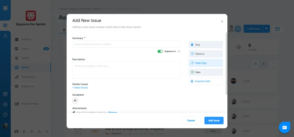294x137 pixels.
Task: Click the bookmark icon in the New field
Action: (x=192, y=72)
